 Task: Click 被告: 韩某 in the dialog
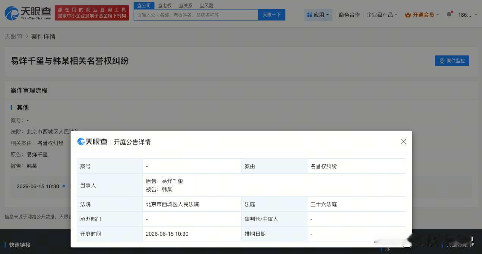[159, 189]
